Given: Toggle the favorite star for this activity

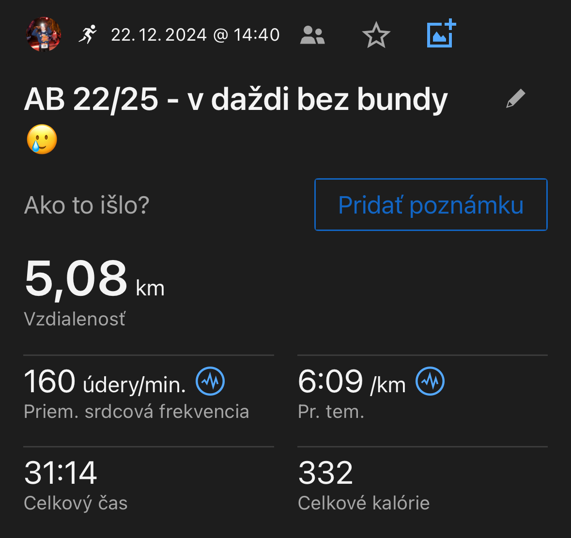Looking at the screenshot, I should [x=376, y=35].
